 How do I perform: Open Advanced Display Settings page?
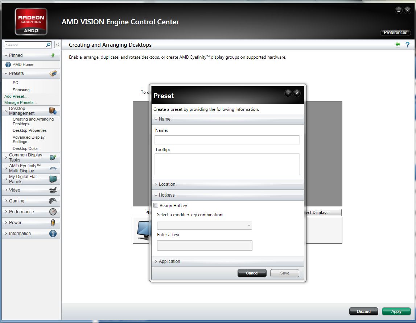coord(29,139)
